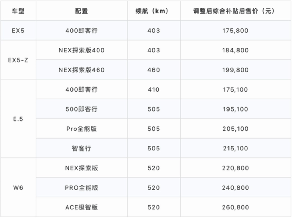Select the 续航（km）header cell
The height and width of the screenshot is (218, 292).
pos(154,11)
